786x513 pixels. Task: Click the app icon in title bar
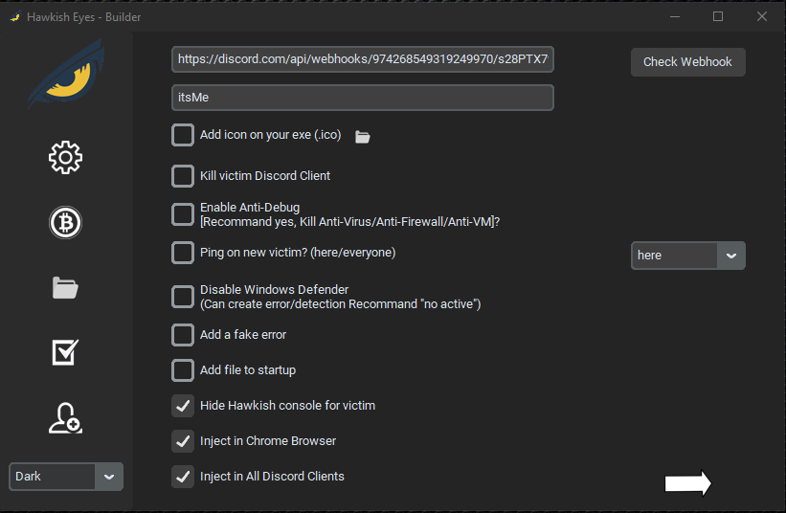coord(15,17)
